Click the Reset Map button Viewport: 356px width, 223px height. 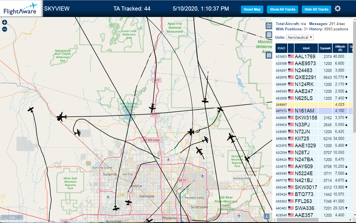[x=252, y=9]
